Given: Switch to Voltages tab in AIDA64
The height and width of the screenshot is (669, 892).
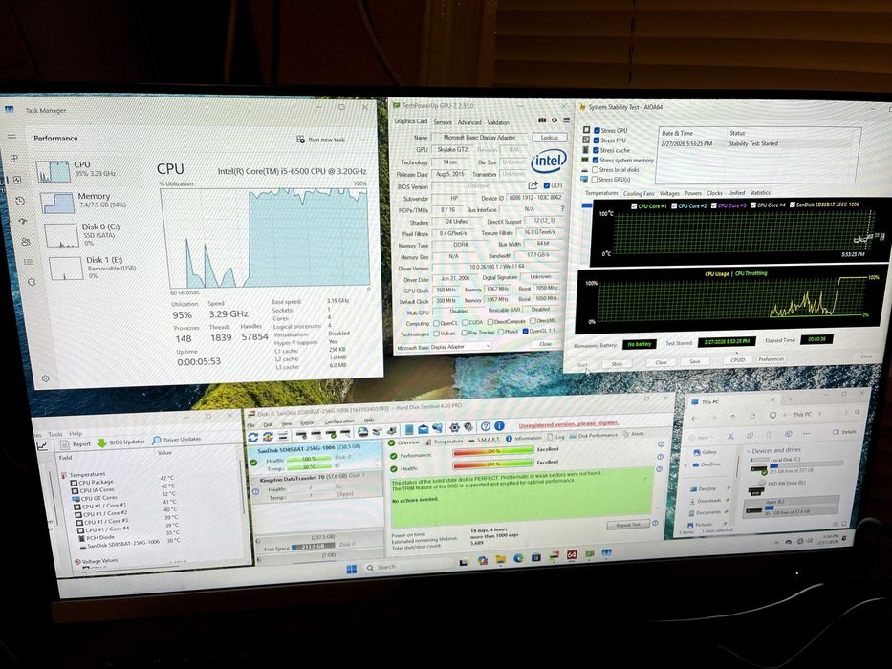Looking at the screenshot, I should 669,193.
